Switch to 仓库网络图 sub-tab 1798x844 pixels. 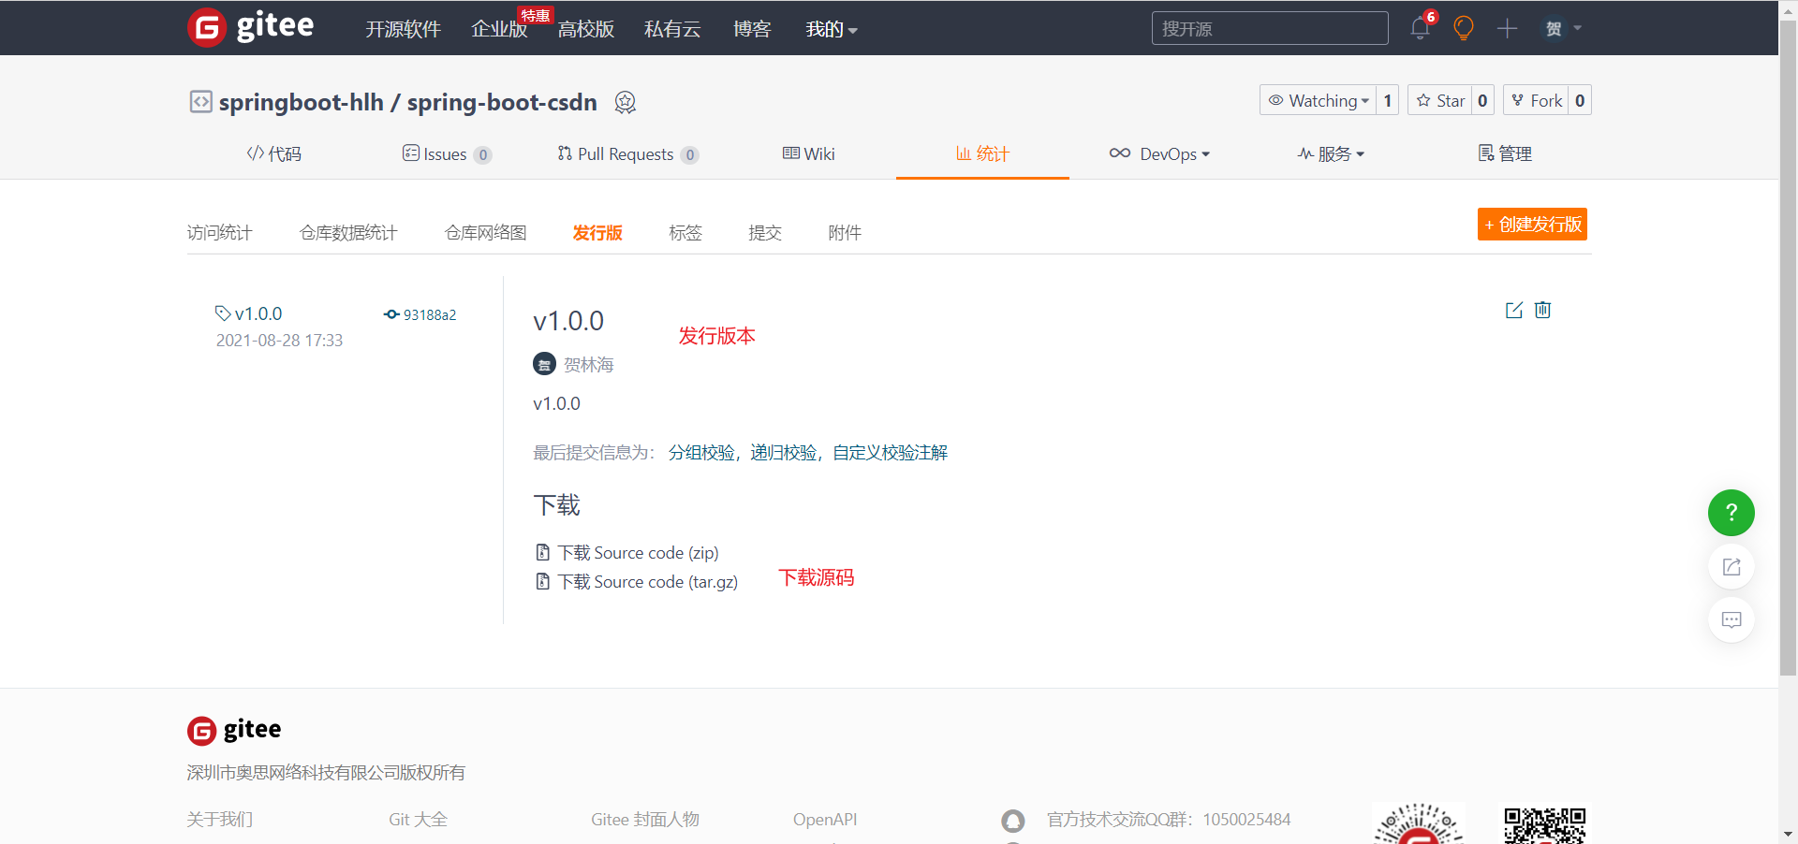pyautogui.click(x=486, y=232)
